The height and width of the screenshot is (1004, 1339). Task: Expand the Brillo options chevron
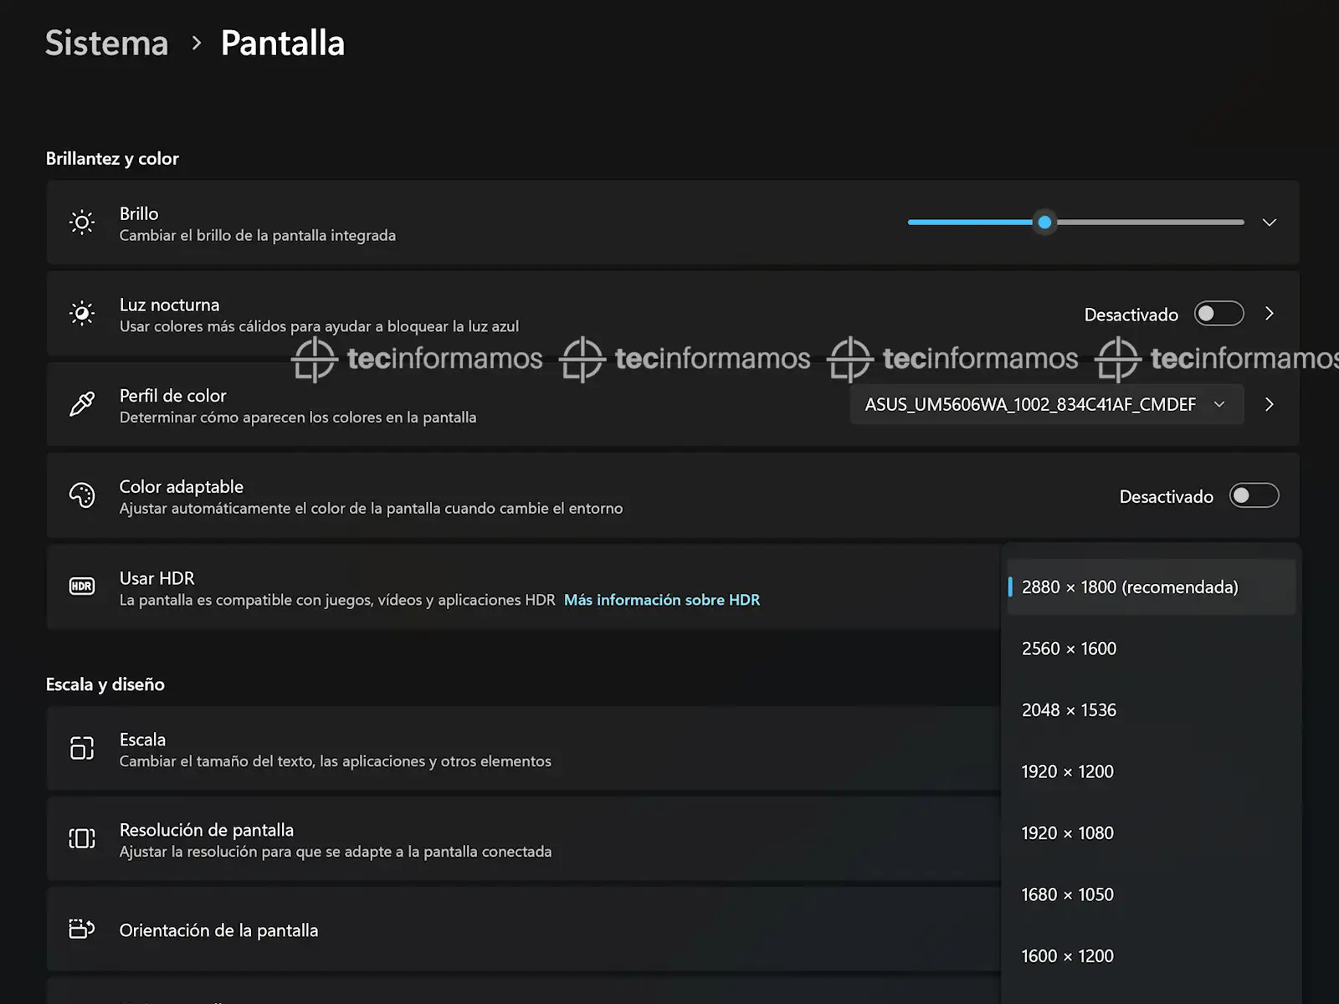(x=1269, y=223)
